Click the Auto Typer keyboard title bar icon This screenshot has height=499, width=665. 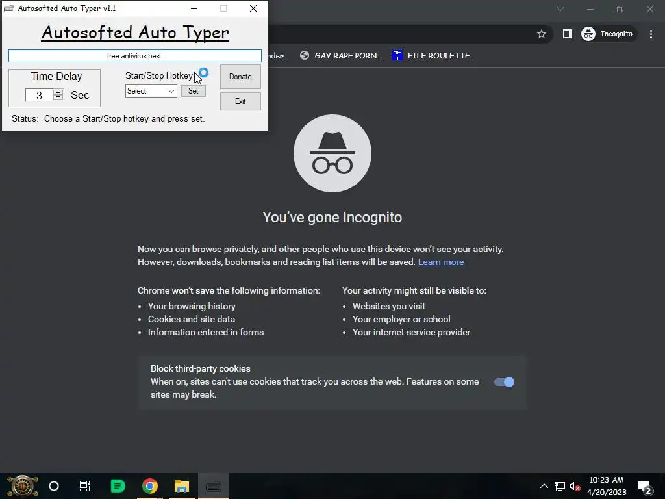click(9, 8)
